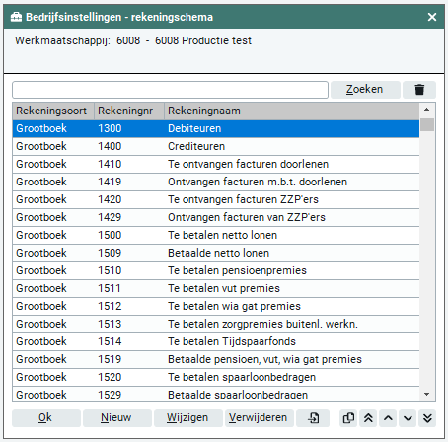Close the Bedrijfsinstellingen dialog
The width and height of the screenshot is (448, 442).
tap(432, 17)
